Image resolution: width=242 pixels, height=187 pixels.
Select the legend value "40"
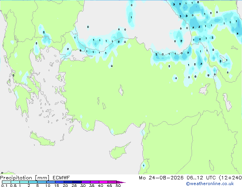coord(100,185)
